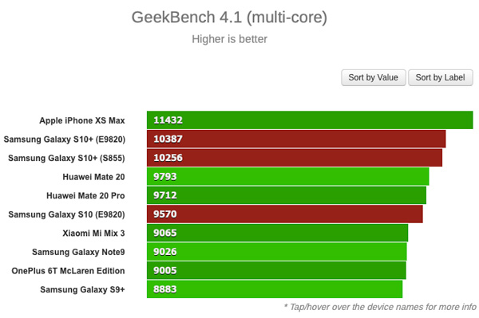Click the Xiaomi Mi Mix 3 device name
Viewport: 479px width, 318px height.
(x=93, y=234)
